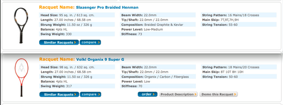Open the Slazenger Pro Braided Henman name link
The height and width of the screenshot is (105, 283).
point(107,7)
